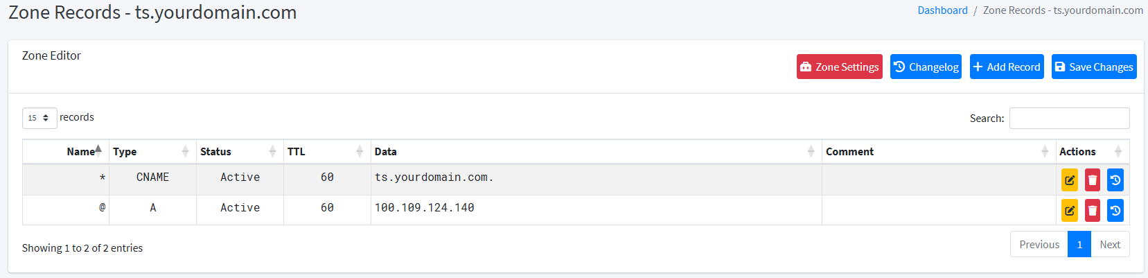View history of the A record

pos(1115,211)
